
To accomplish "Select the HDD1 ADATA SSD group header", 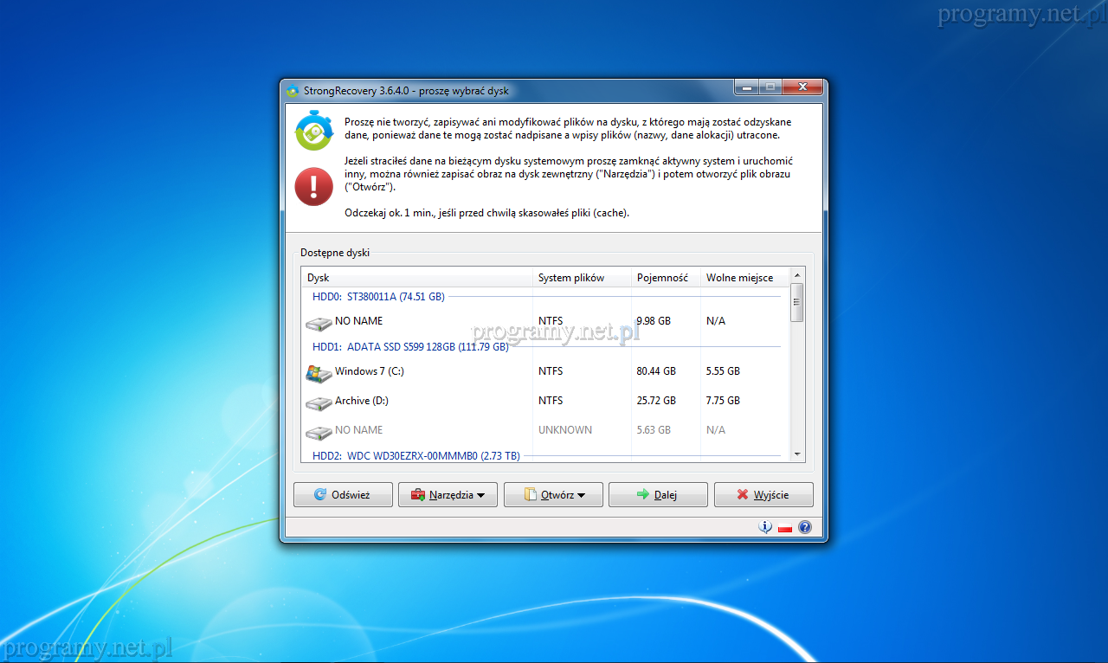I will (x=410, y=347).
